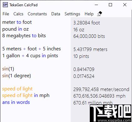132x122 pixels.
Task: Open the Help menu
Action: click(89, 14)
